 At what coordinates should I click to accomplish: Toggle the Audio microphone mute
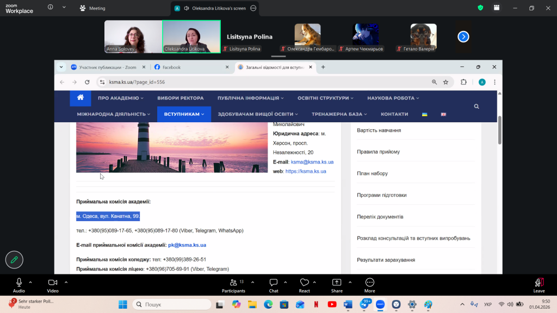coord(19,283)
